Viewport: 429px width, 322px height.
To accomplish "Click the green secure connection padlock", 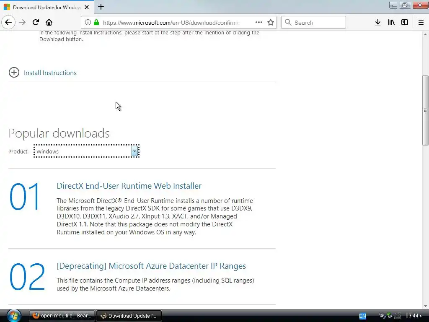I will pyautogui.click(x=96, y=23).
